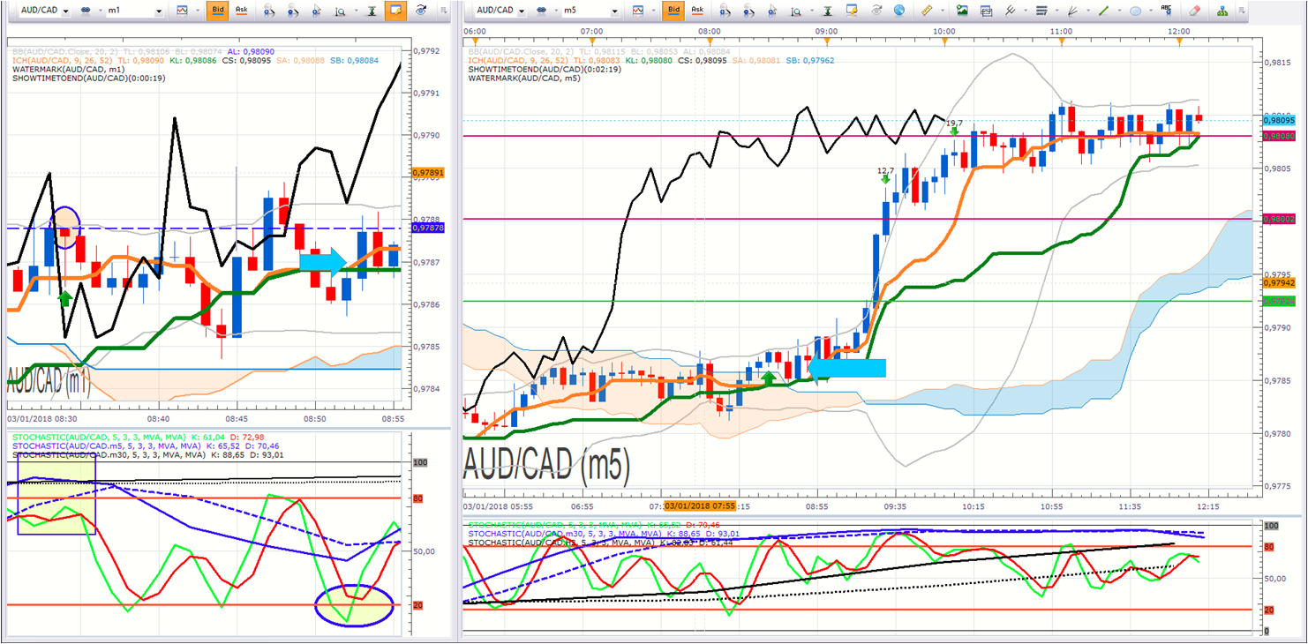Toggle Ask price mode on the m5 chart
Viewport: 1308px width, 644px height.
coord(696,11)
